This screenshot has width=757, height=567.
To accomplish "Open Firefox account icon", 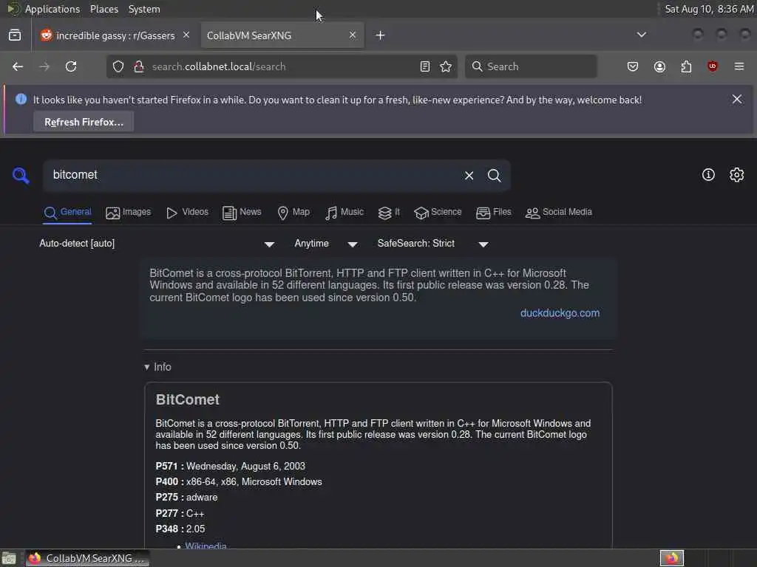I will pyautogui.click(x=659, y=66).
